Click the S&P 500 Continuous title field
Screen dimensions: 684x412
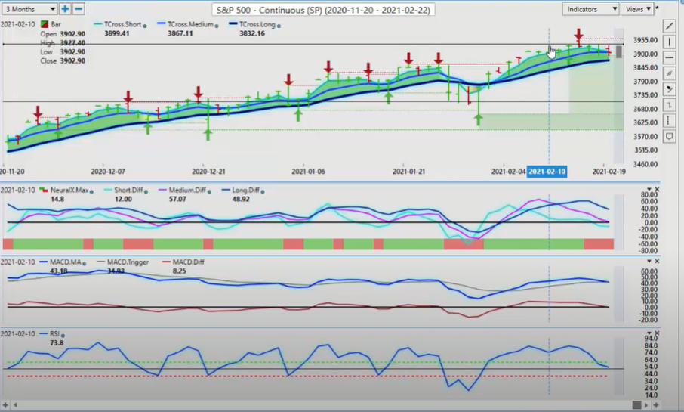pos(323,10)
